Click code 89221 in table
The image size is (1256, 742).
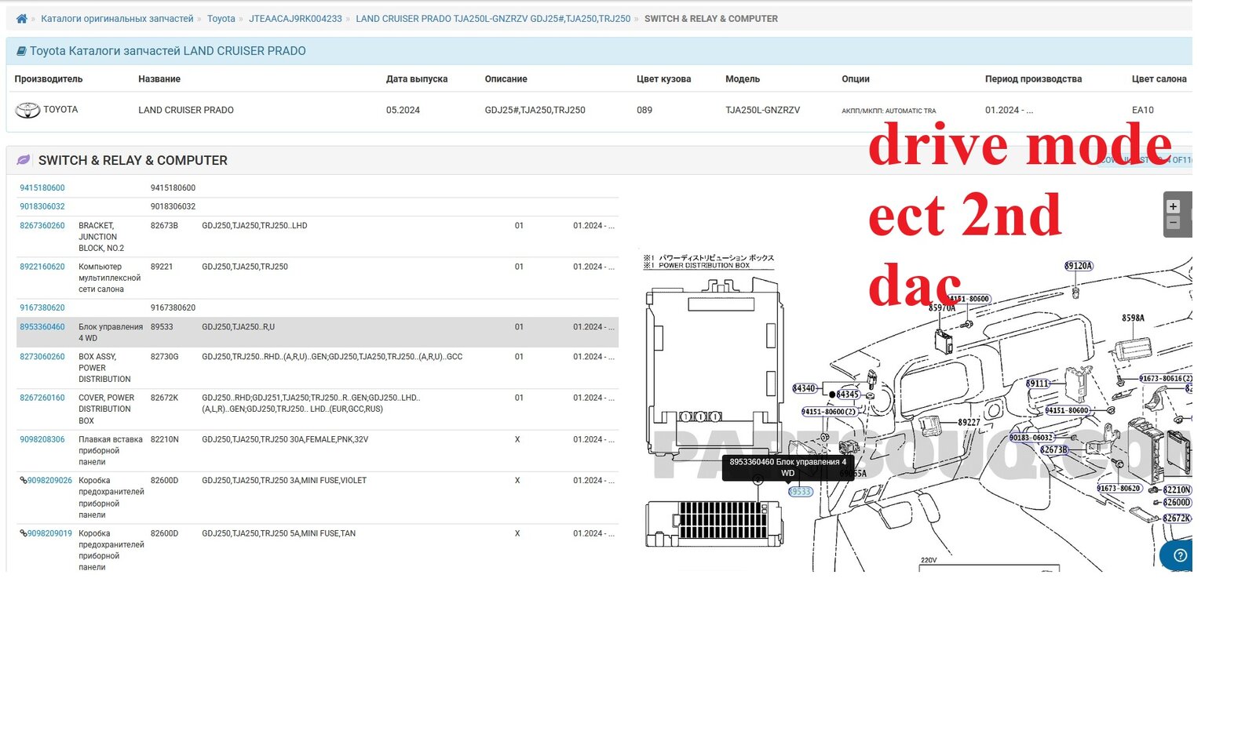162,267
